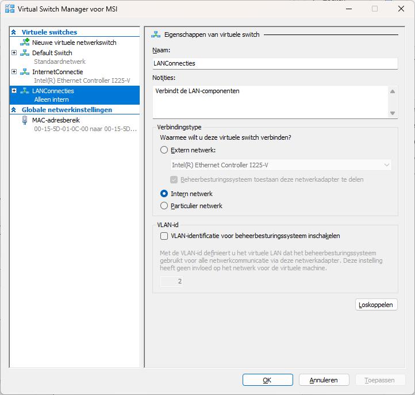The width and height of the screenshot is (415, 395).
Task: Close the Virtual Switch Manager window
Action: pos(401,9)
